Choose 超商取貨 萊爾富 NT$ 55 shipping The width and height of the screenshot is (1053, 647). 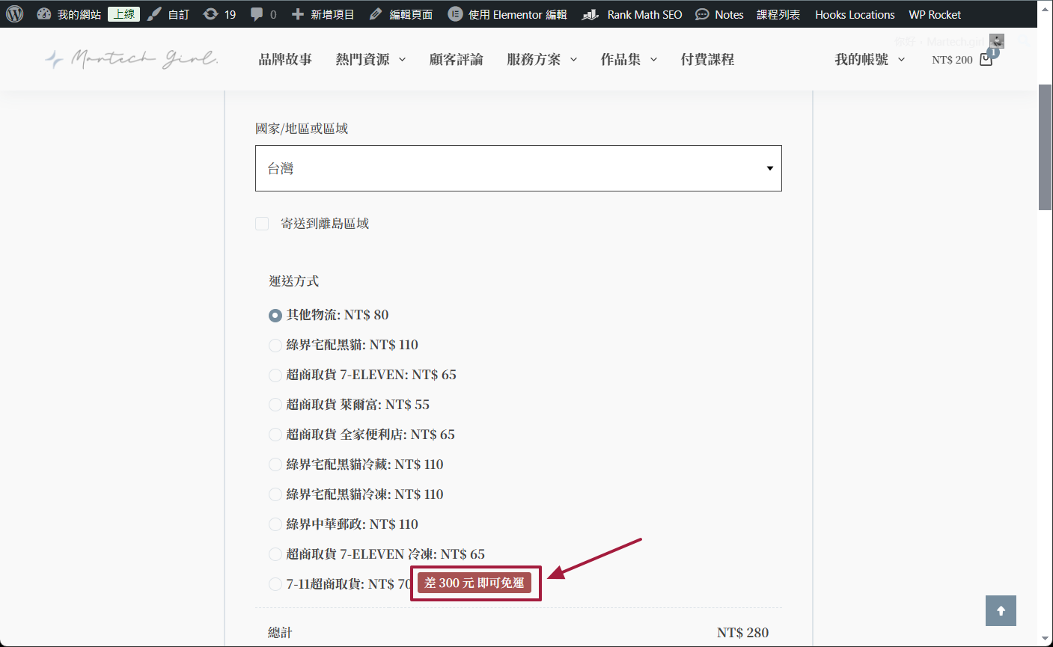click(275, 405)
